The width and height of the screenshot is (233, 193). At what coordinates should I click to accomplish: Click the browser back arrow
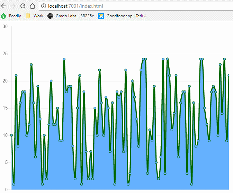(4, 6)
